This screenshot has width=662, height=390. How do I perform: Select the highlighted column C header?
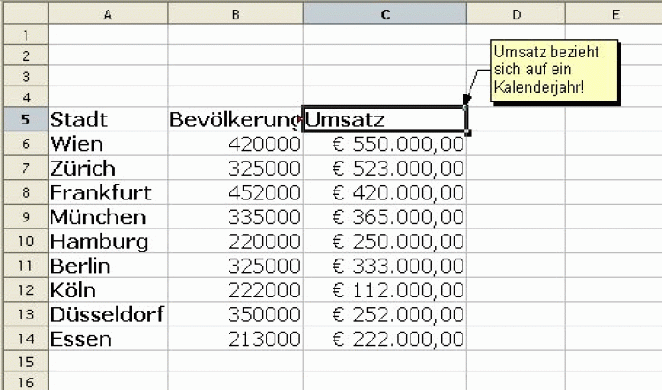click(x=384, y=13)
